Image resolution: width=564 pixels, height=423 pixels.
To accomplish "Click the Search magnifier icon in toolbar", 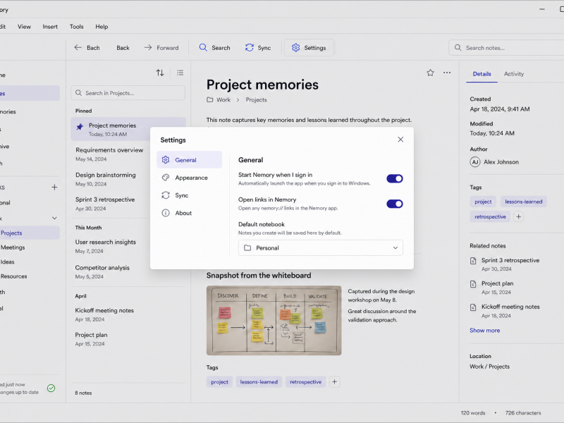I will (x=203, y=47).
